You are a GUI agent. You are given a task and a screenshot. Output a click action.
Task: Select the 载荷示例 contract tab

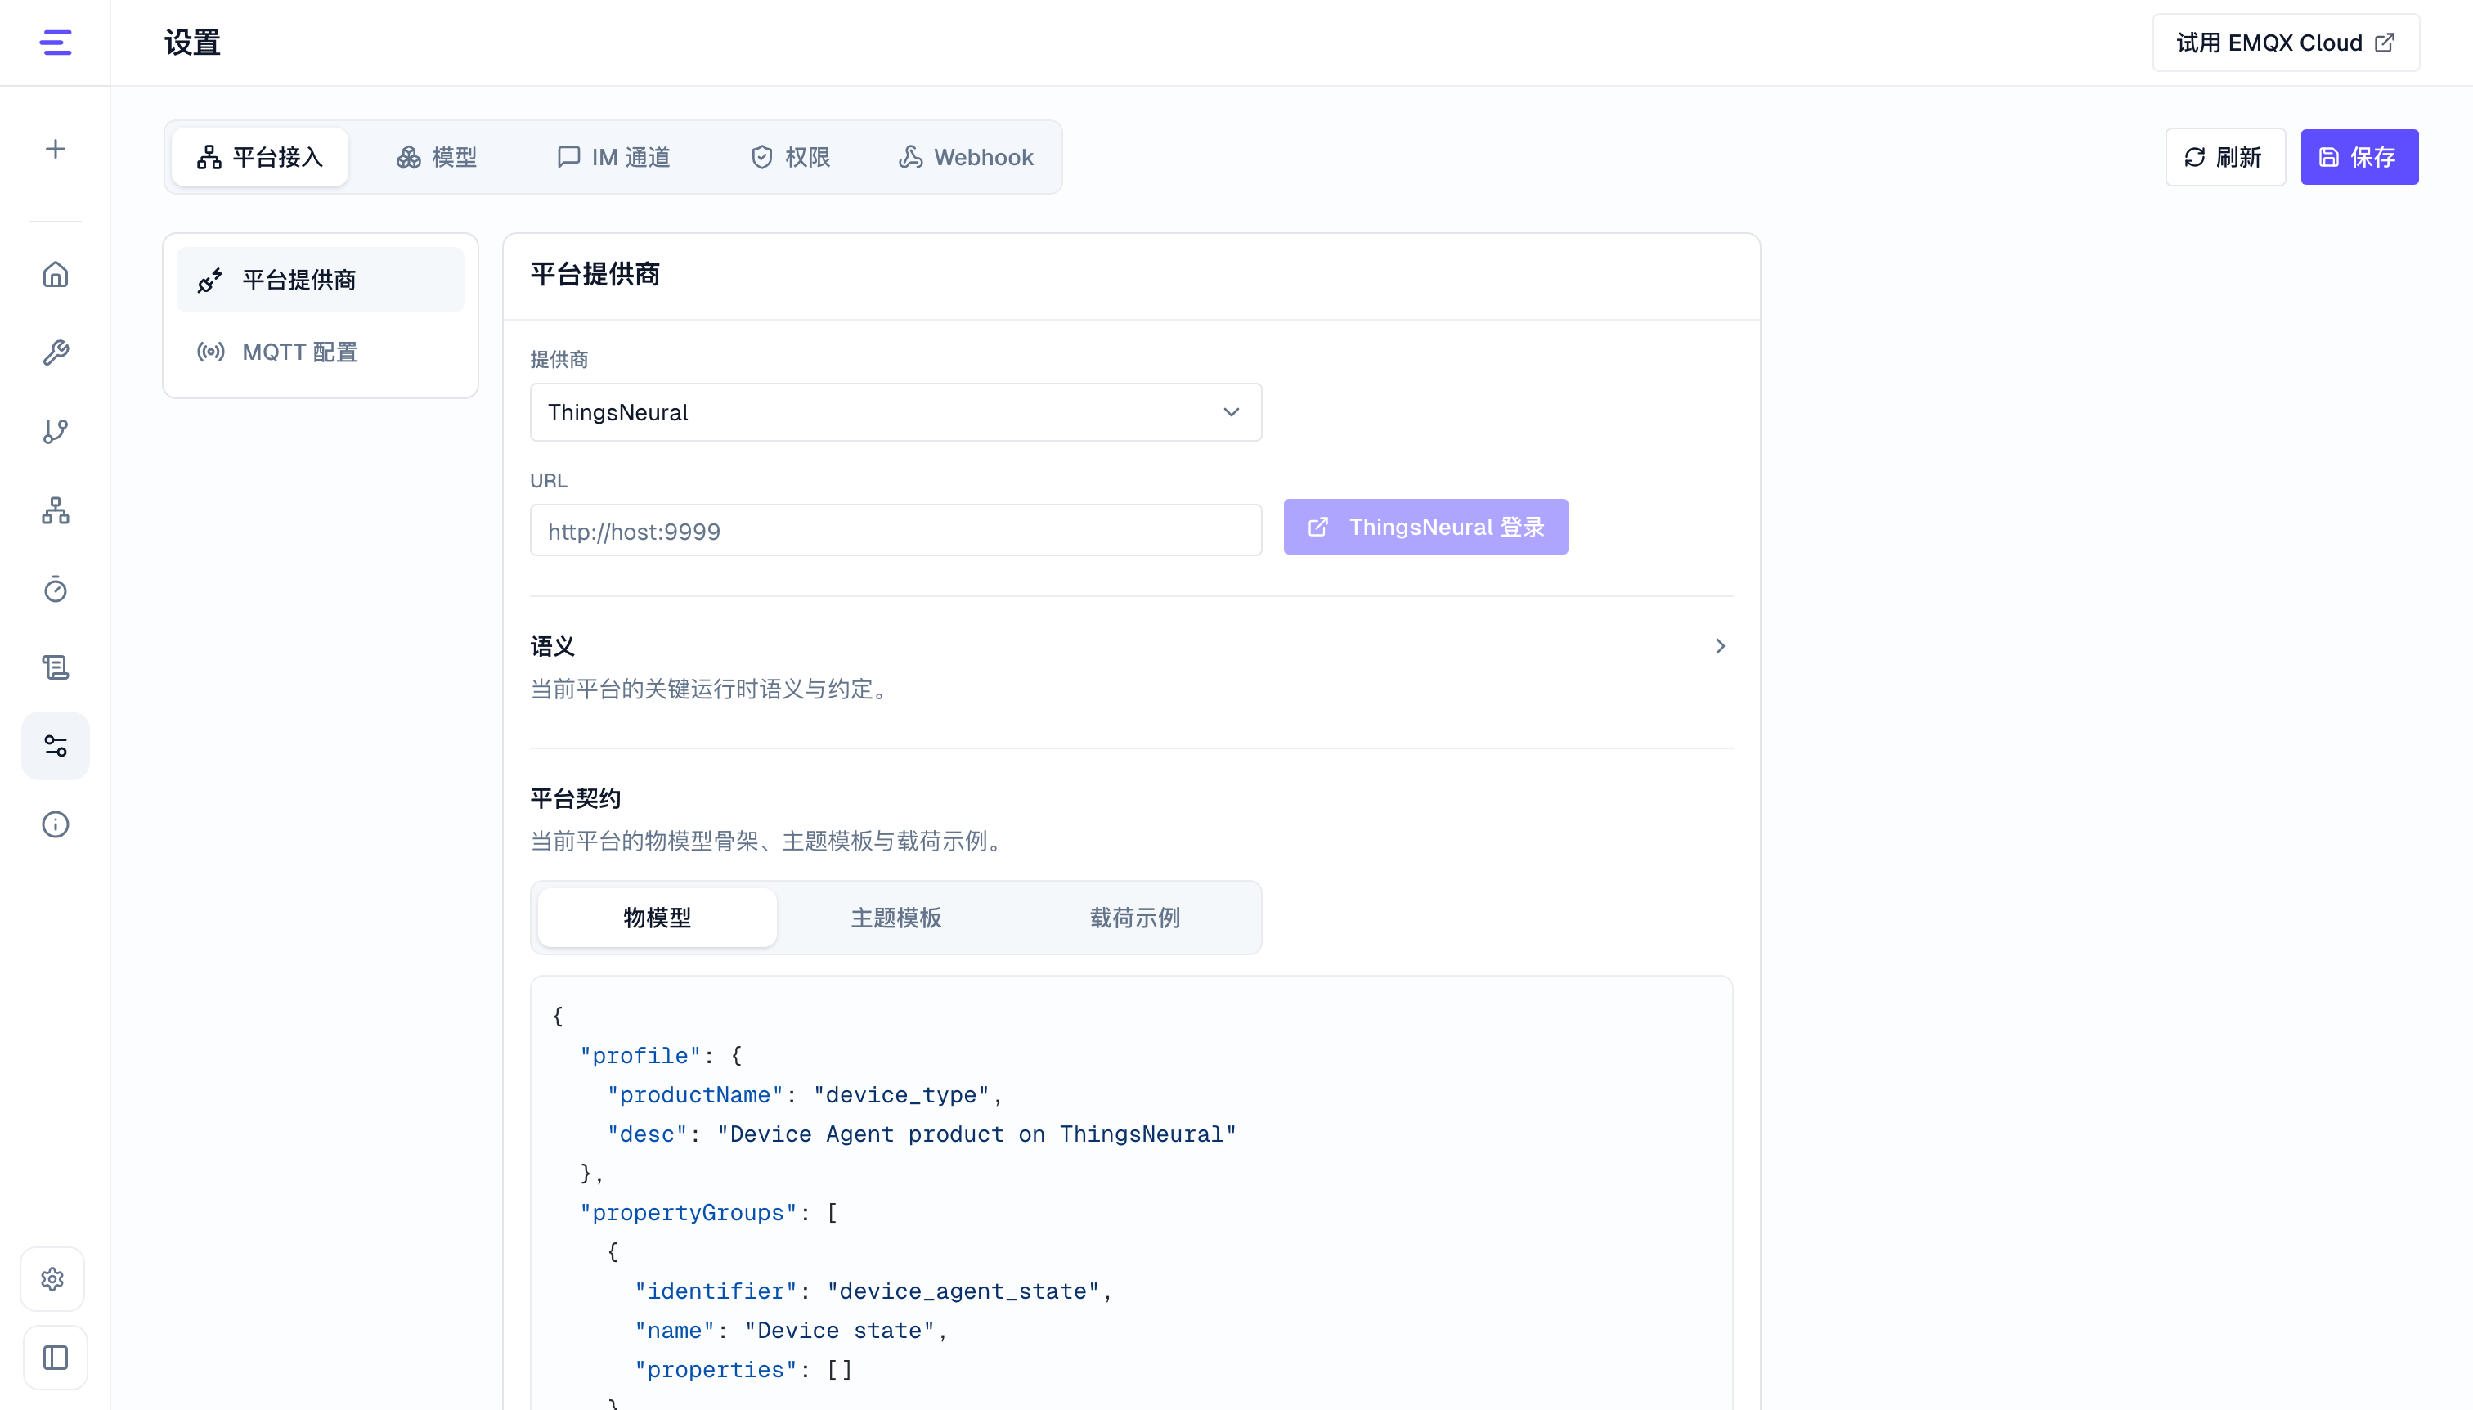[1135, 918]
